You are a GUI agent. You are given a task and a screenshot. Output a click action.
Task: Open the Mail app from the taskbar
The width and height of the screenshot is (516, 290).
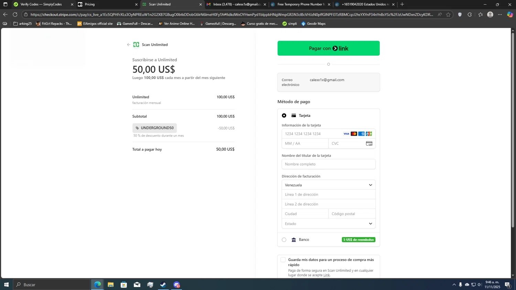coord(137,285)
